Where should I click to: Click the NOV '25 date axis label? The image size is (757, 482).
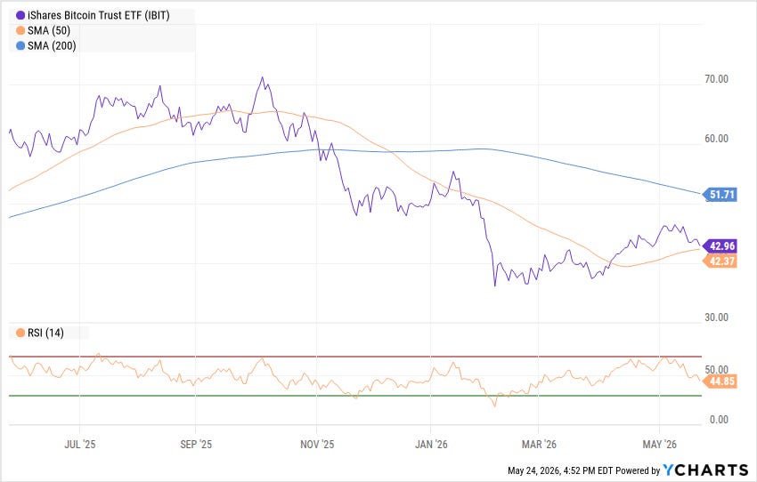[317, 445]
